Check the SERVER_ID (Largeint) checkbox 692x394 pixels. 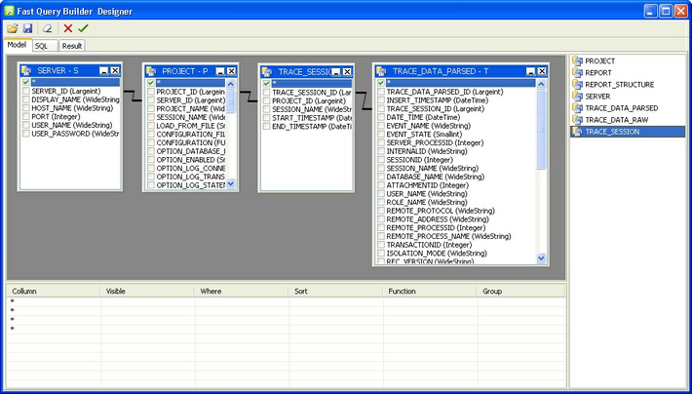click(26, 91)
